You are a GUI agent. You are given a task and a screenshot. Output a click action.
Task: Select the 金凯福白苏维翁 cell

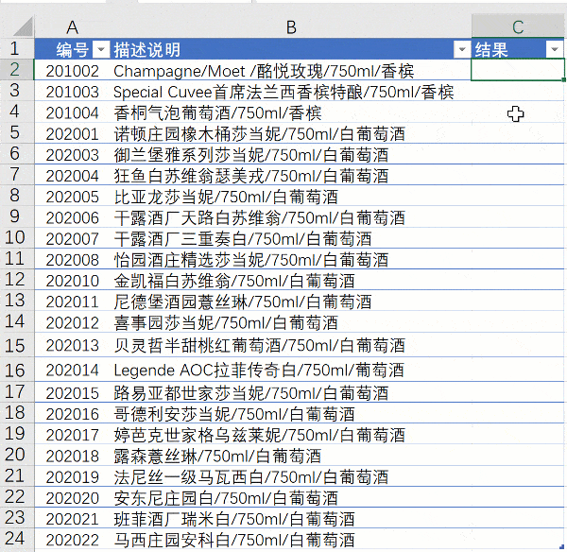point(291,280)
